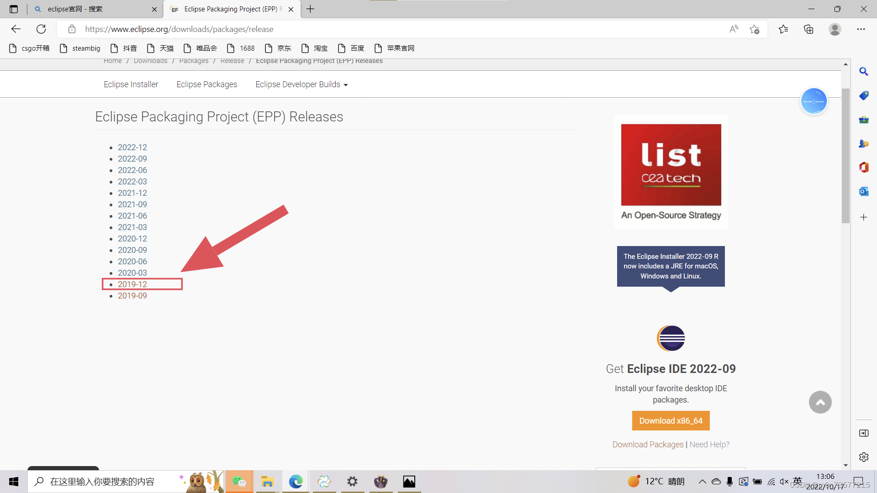
Task: Open the 2020-06 release link
Action: click(x=132, y=262)
